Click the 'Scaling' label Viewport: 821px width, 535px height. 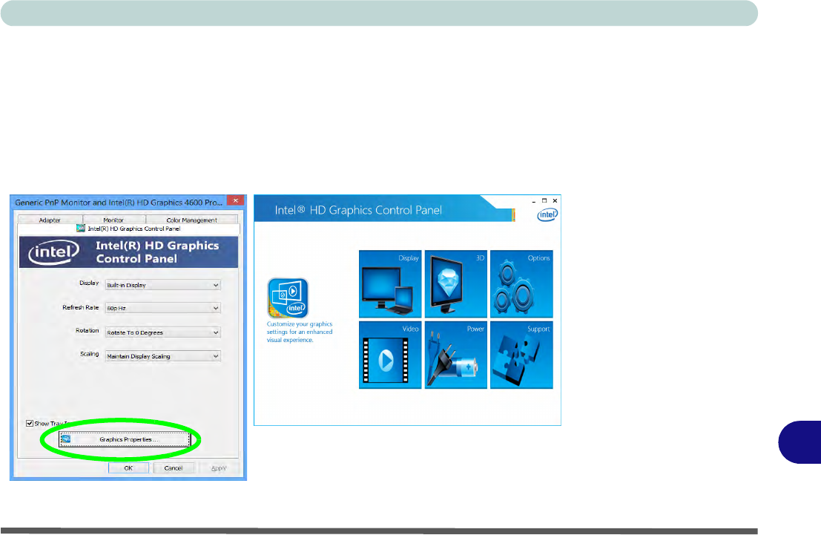point(90,354)
